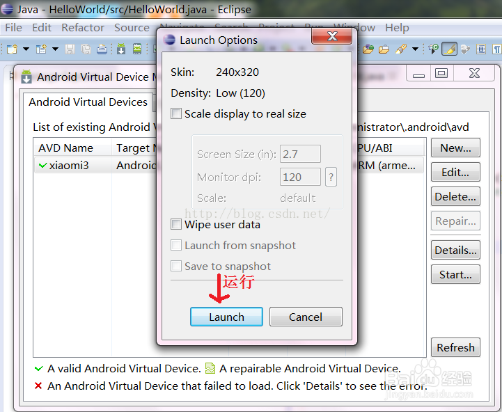Open the Edit menu
Image resolution: width=502 pixels, height=412 pixels.
point(42,28)
